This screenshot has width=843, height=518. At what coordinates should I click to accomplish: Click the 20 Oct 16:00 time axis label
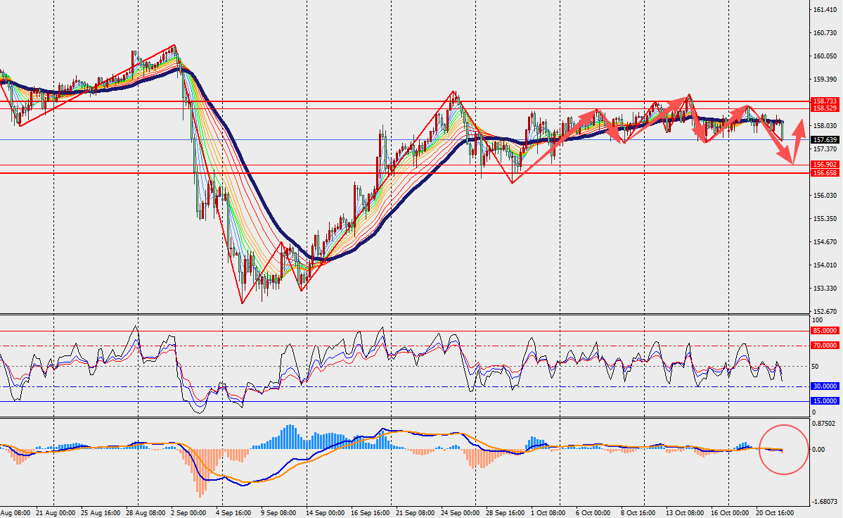pos(776,512)
